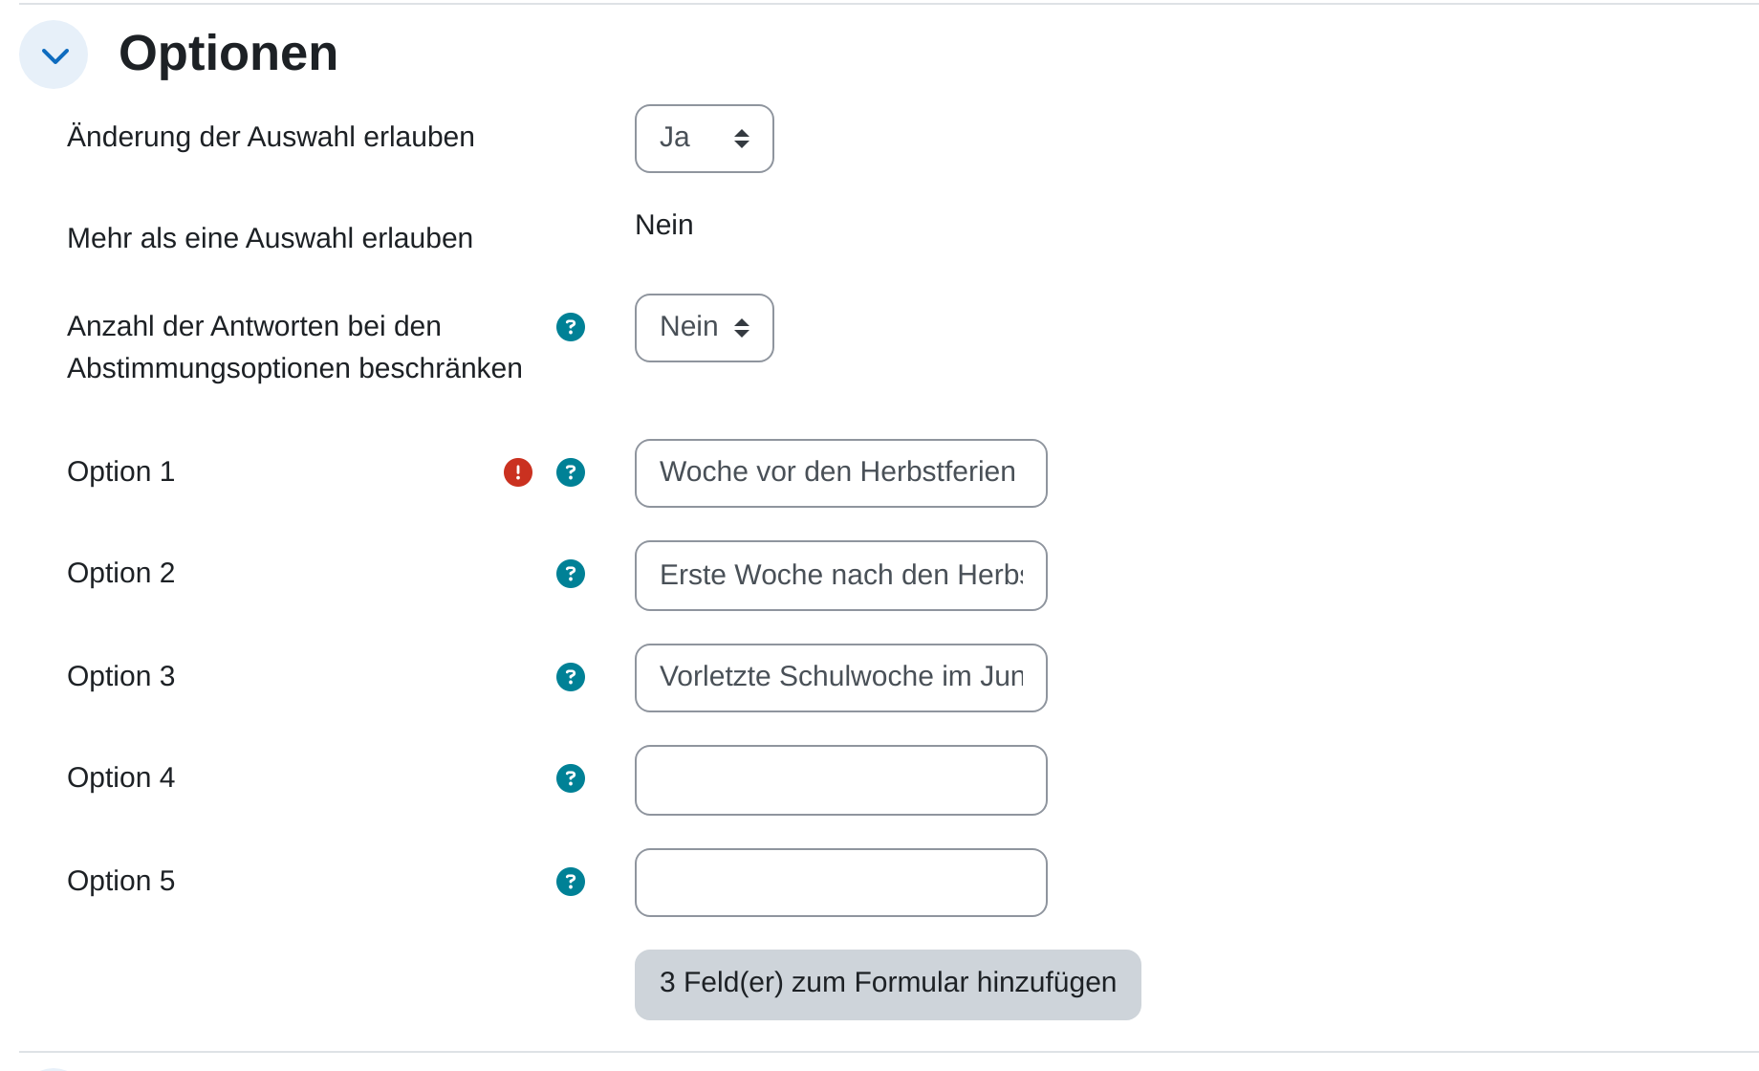The height and width of the screenshot is (1071, 1759).
Task: Open the help icon for Option 1
Action: (x=571, y=472)
